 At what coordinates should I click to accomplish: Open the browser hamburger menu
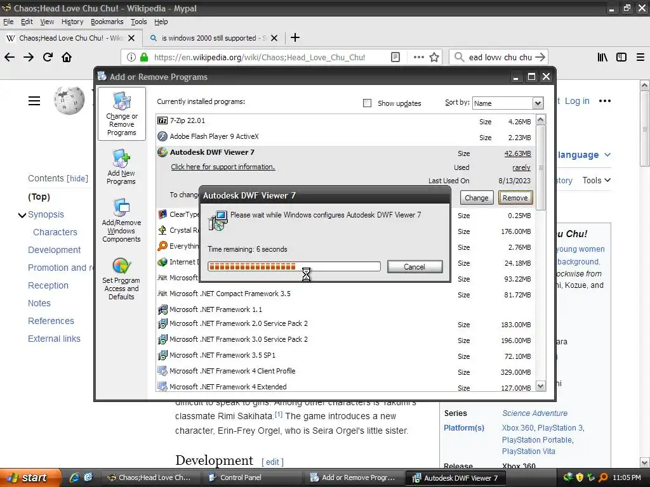tap(640, 57)
